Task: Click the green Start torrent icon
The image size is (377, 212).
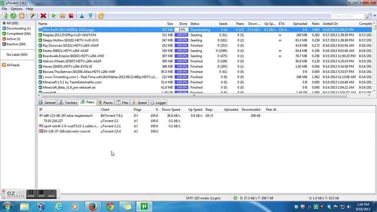Action: click(x=54, y=16)
